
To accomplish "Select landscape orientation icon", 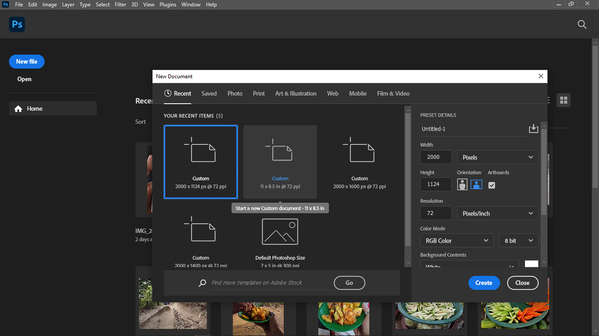I will click(476, 185).
